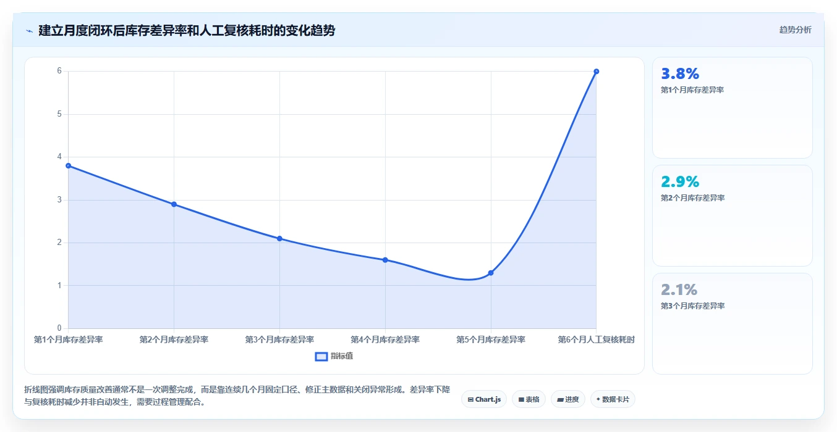Click data point for 第2个月库存差异率
This screenshot has width=837, height=432.
(174, 204)
